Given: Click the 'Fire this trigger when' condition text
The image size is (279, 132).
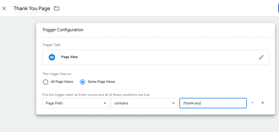Looking at the screenshot, I should (x=96, y=95).
